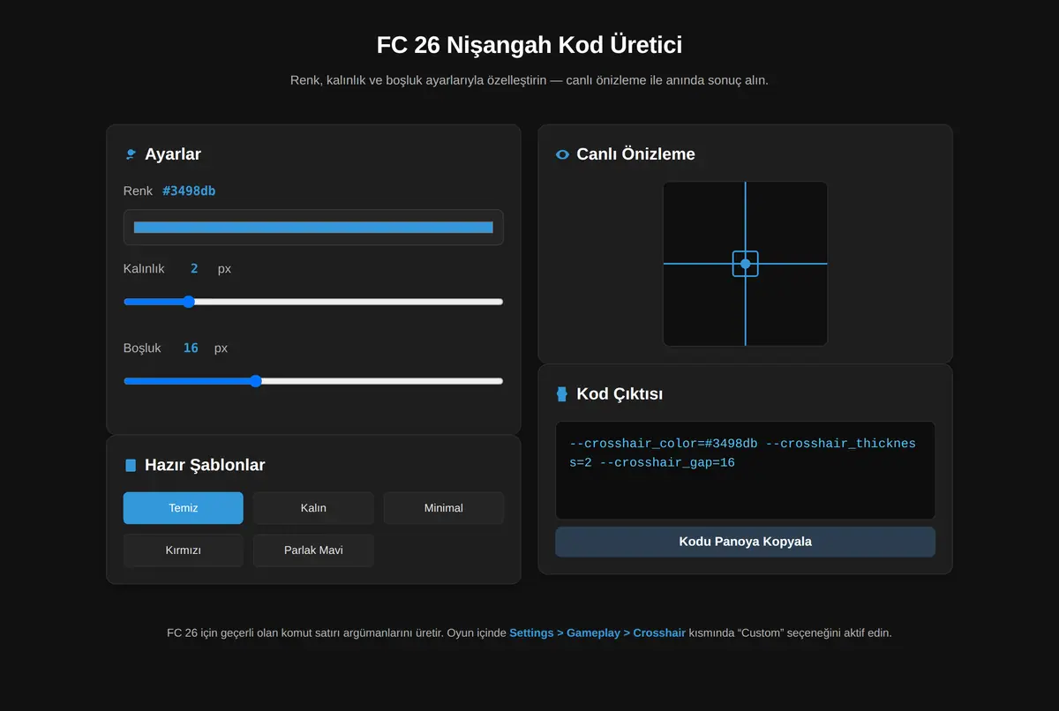Click the eye icon beside Canlı Önizleme
Viewport: 1059px width, 711px height.
562,154
